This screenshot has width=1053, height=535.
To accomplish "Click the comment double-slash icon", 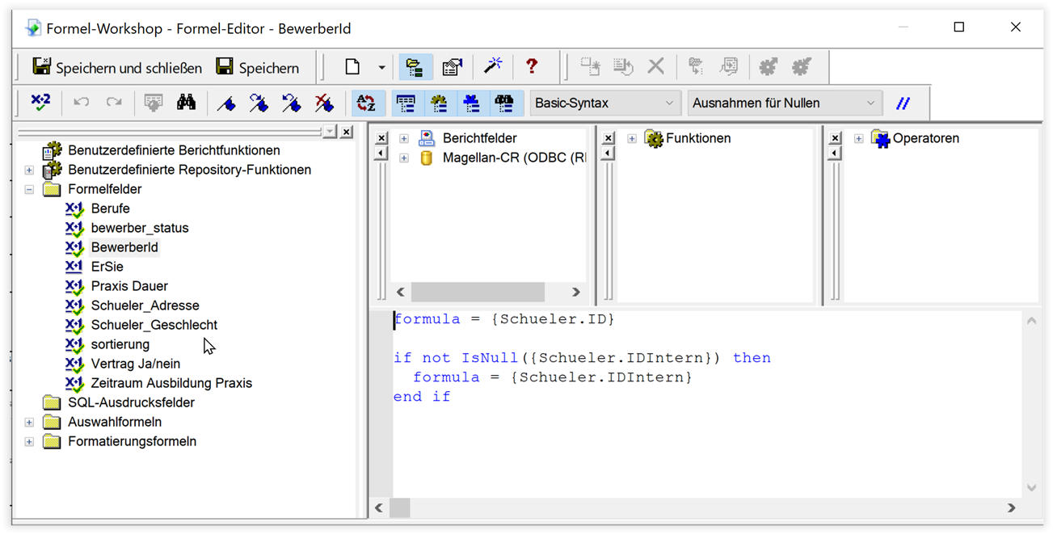I will [x=903, y=103].
